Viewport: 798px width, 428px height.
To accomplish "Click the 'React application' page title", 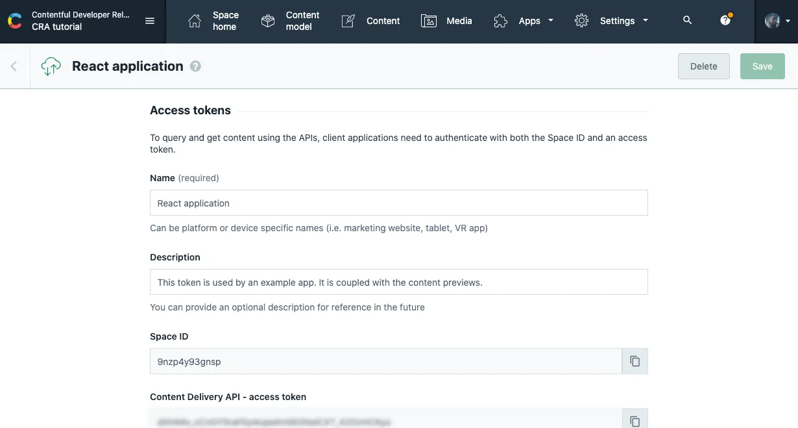I will (128, 66).
